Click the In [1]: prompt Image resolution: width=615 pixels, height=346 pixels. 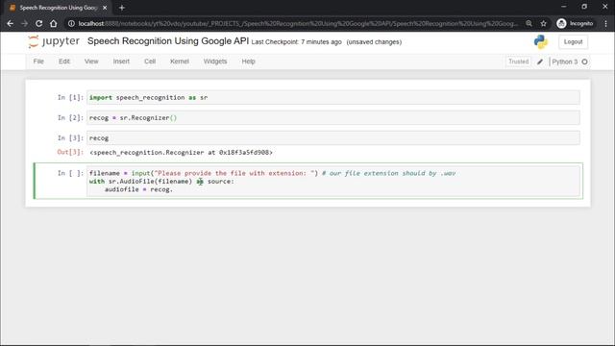(70, 97)
